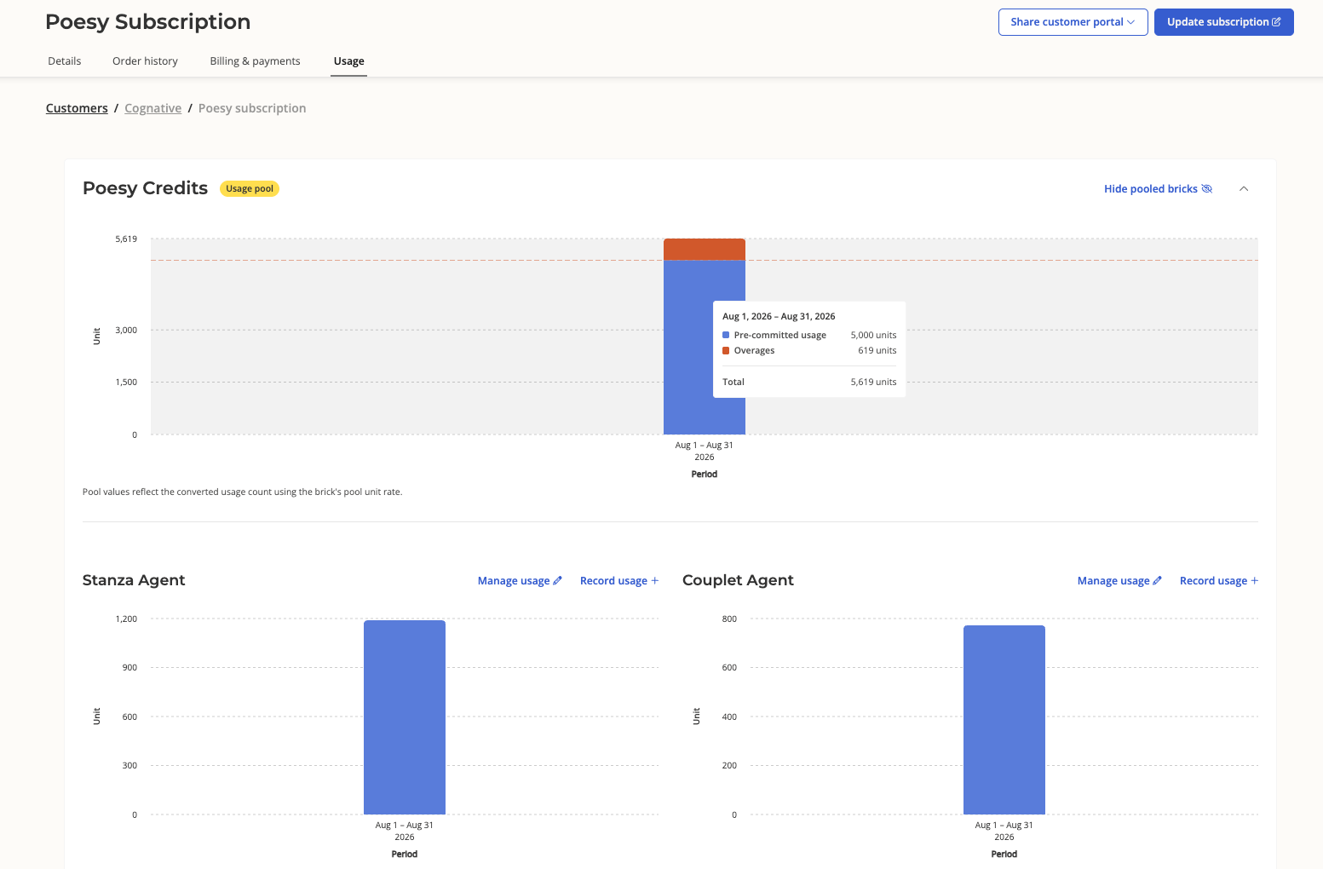Image resolution: width=1323 pixels, height=869 pixels.
Task: Click the tooltip value '619 units'
Action: point(877,351)
